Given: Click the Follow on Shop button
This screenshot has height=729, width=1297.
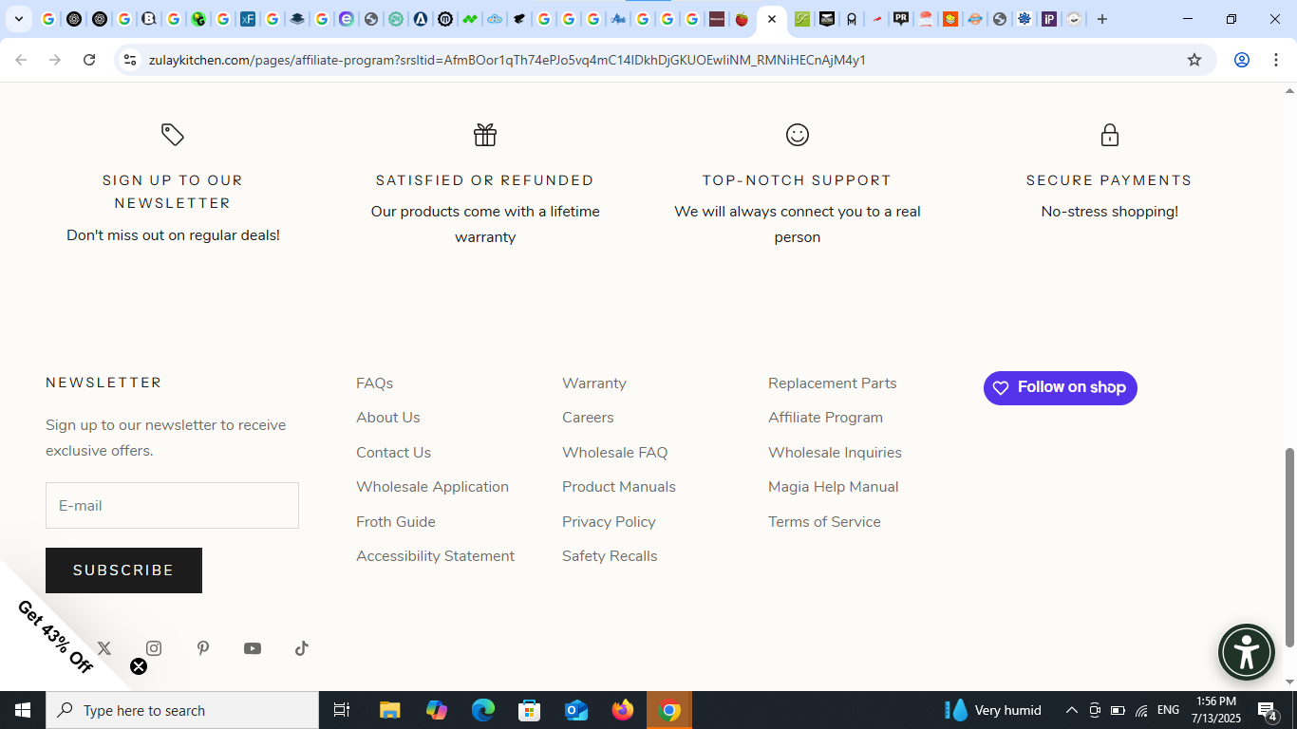Looking at the screenshot, I should point(1061,388).
